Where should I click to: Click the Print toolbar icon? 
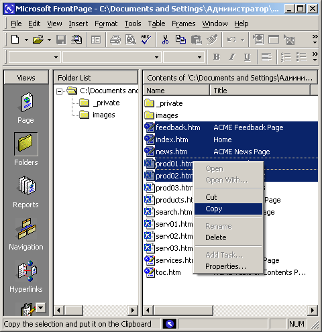point(115,40)
